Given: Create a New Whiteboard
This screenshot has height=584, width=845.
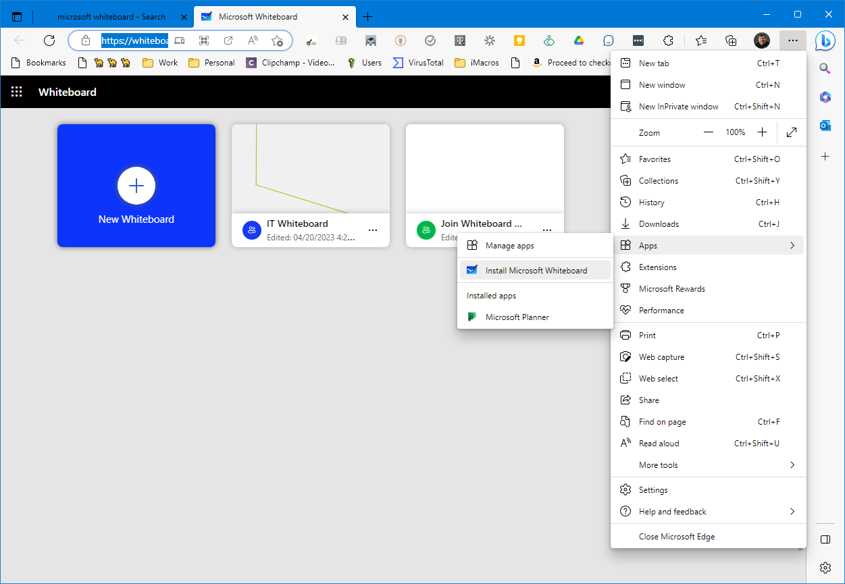Looking at the screenshot, I should point(136,186).
